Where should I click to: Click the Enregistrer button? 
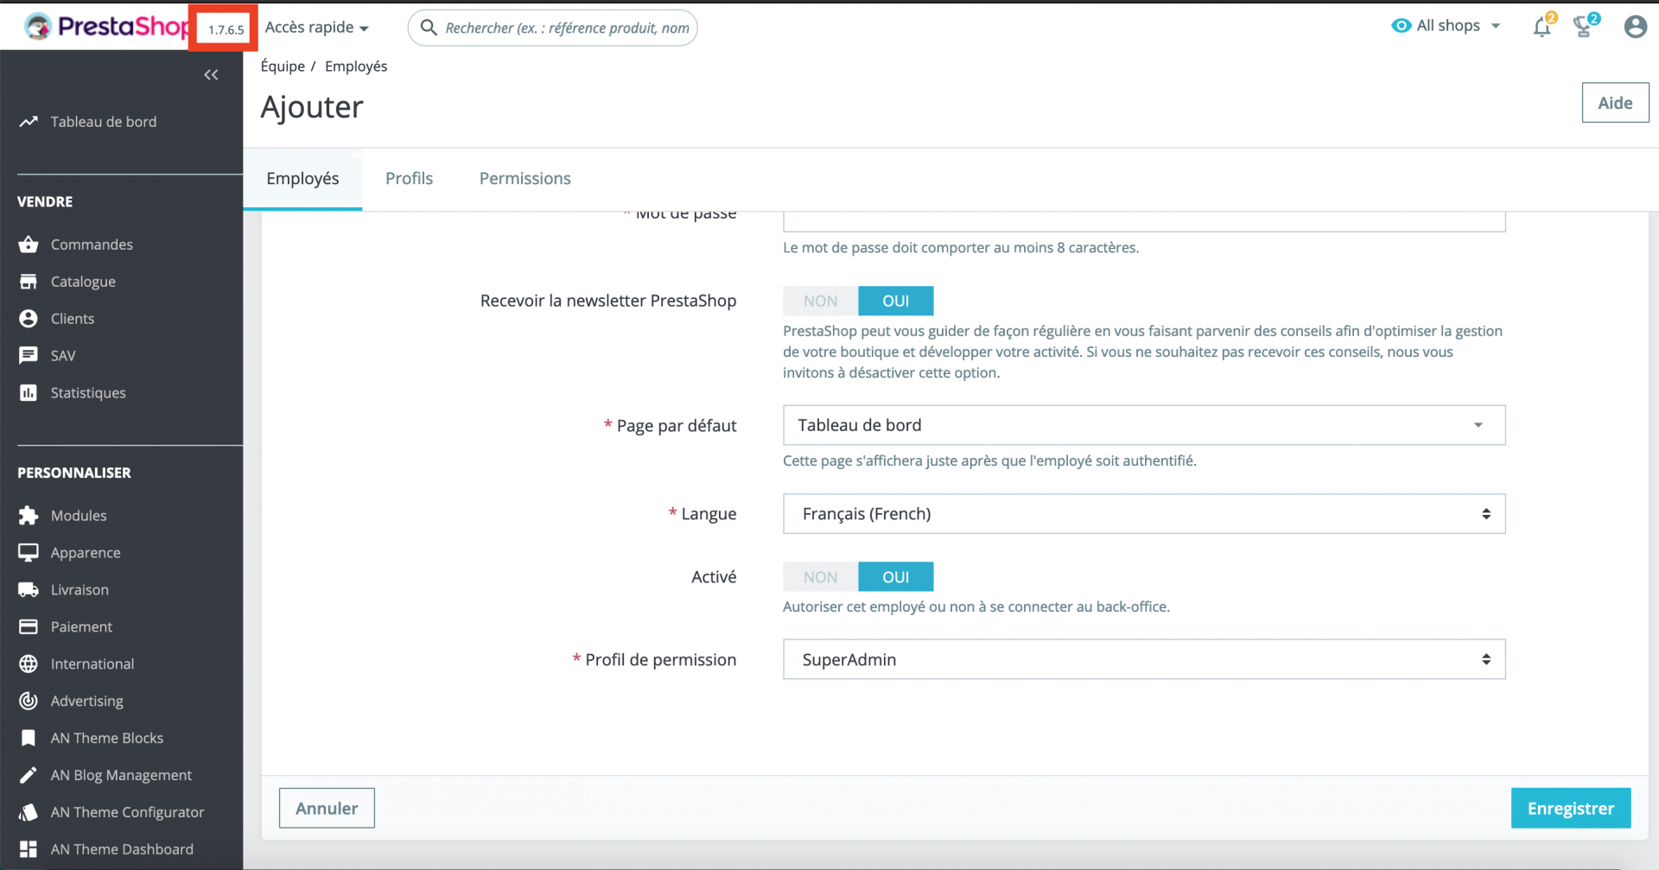(x=1570, y=809)
